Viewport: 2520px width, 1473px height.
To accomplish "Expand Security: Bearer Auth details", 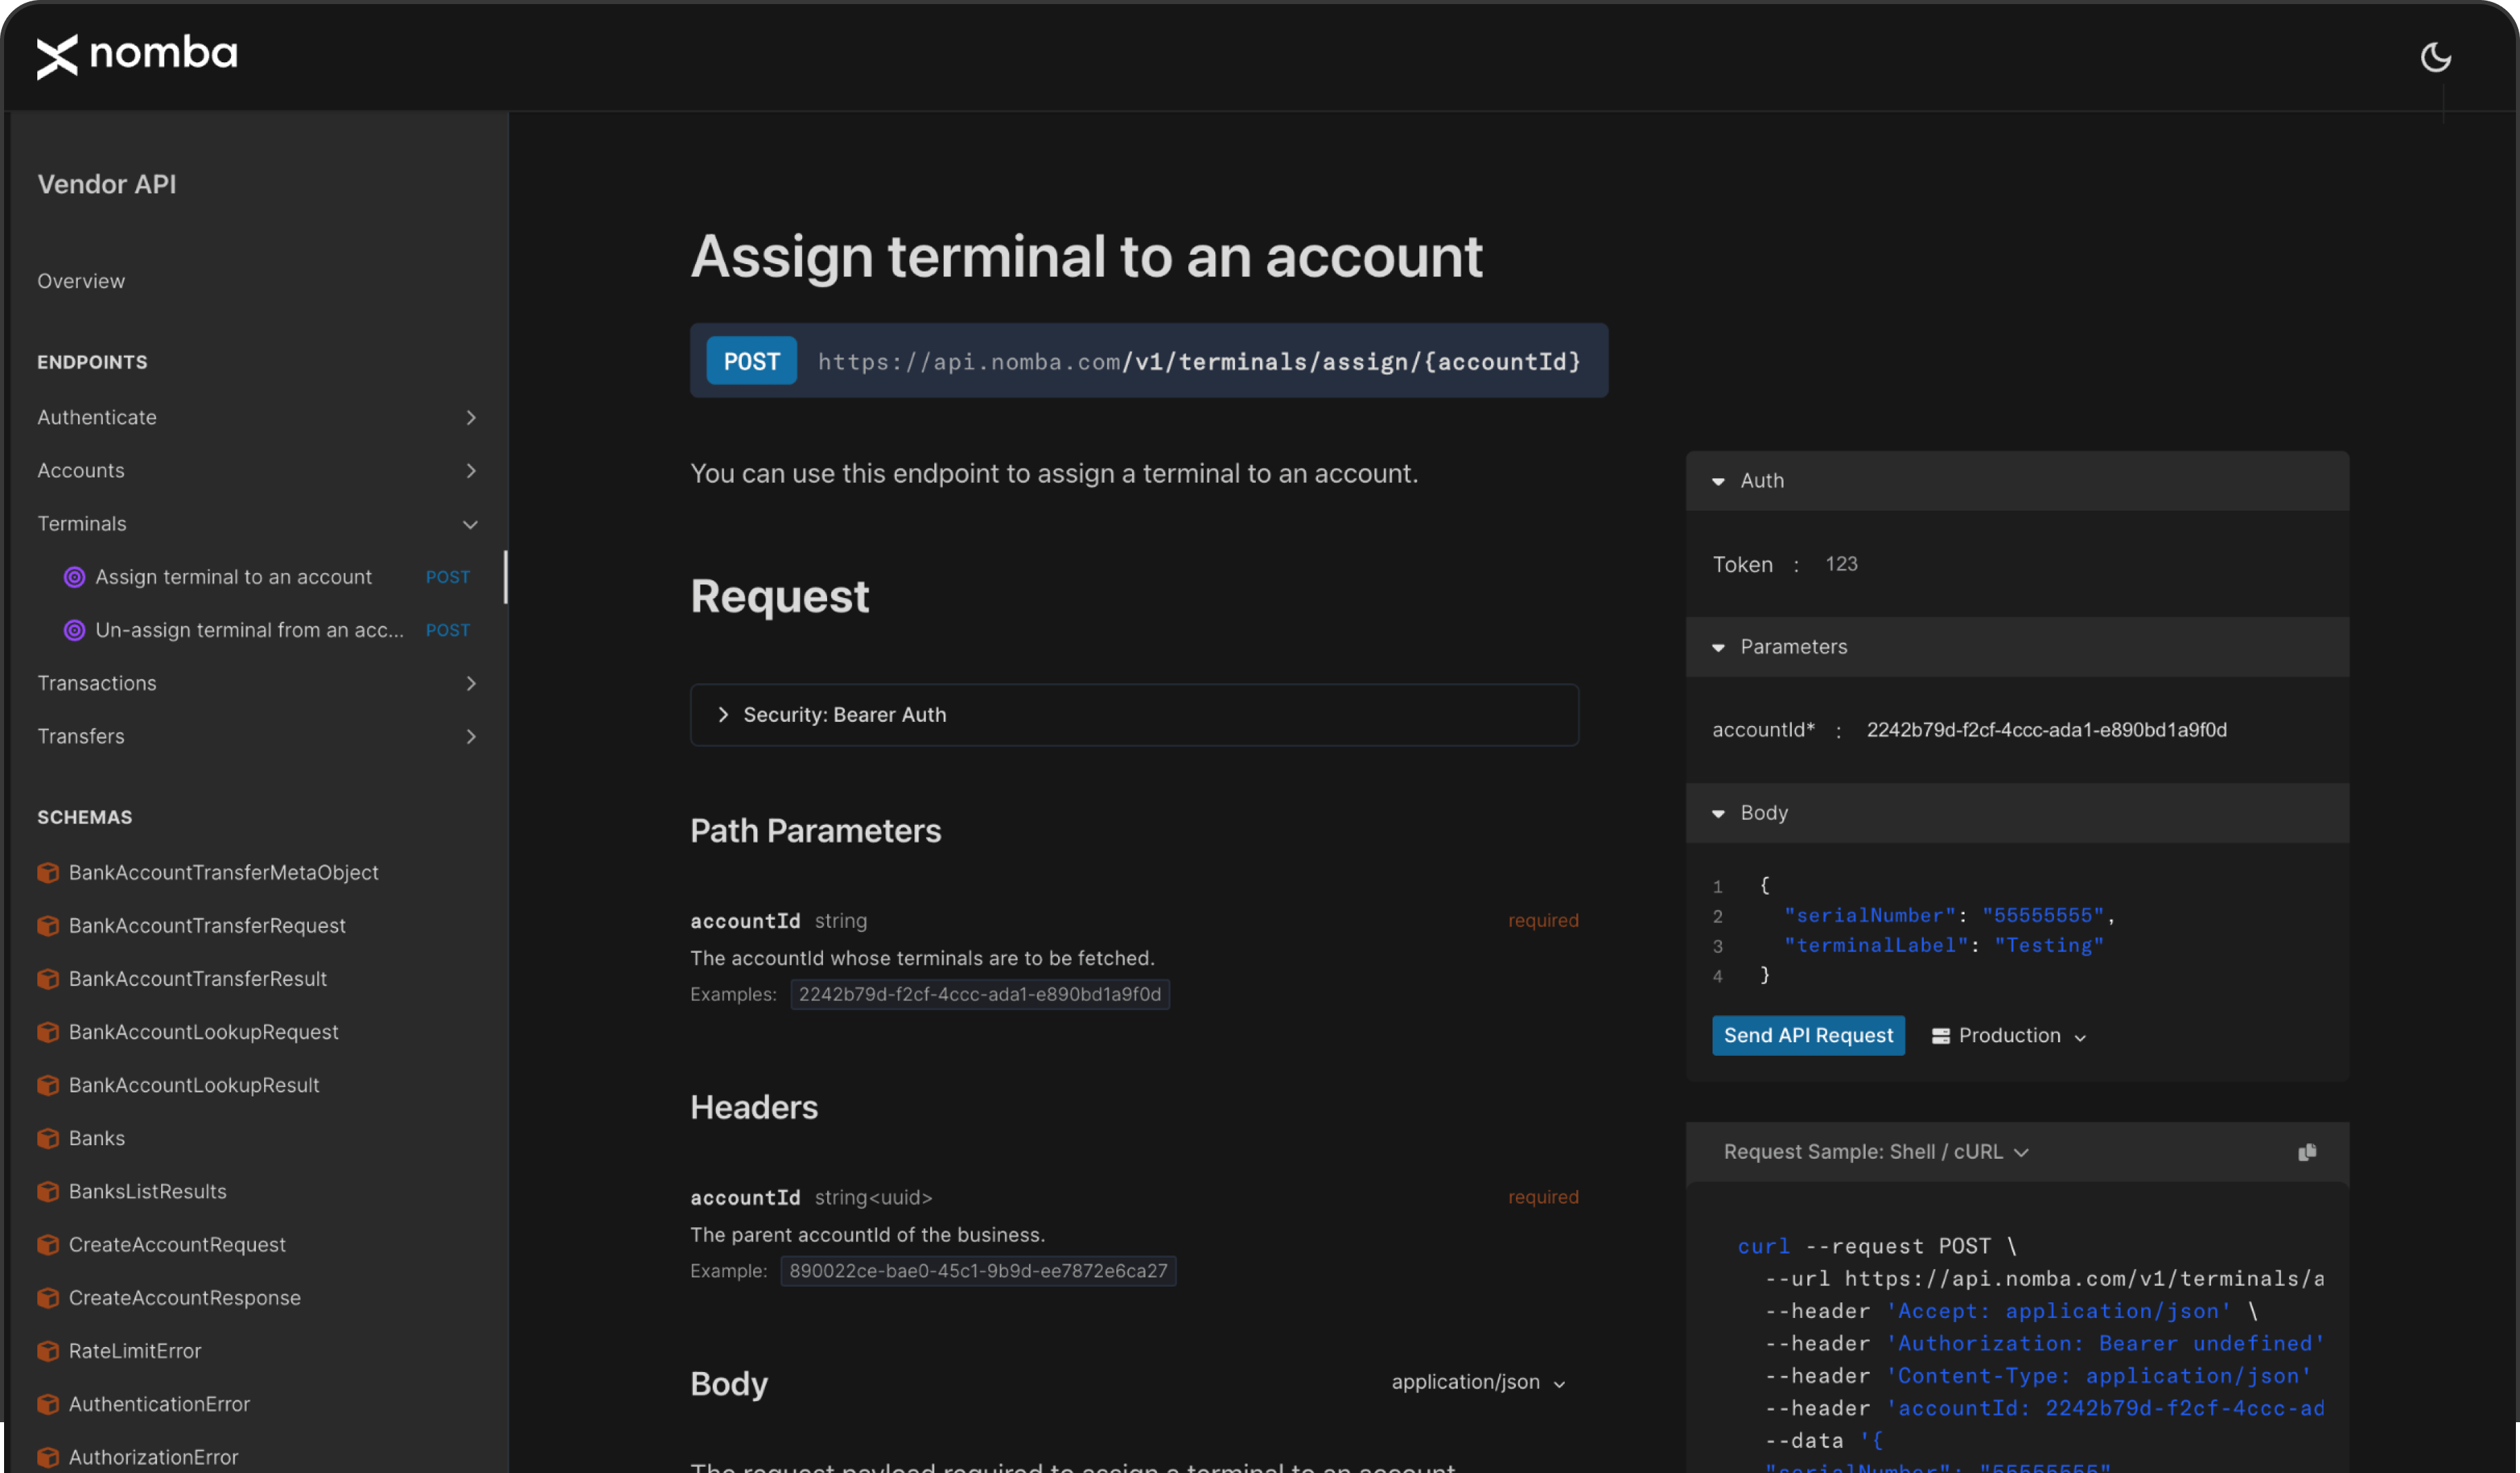I will 1134,714.
